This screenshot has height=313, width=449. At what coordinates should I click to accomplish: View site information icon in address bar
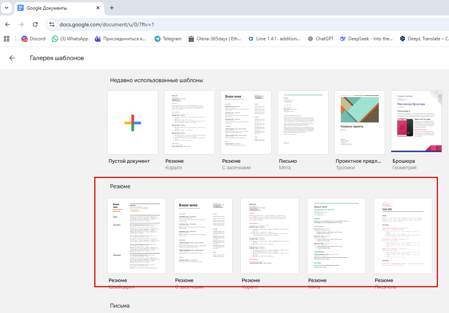click(52, 24)
